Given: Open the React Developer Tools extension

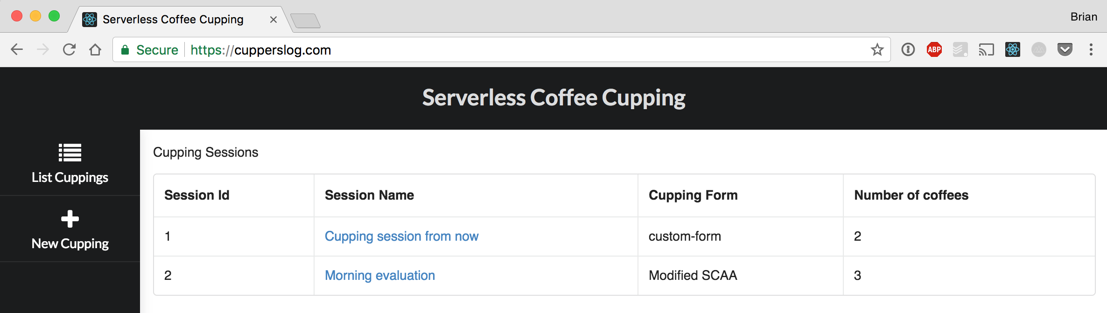Looking at the screenshot, I should point(1013,49).
